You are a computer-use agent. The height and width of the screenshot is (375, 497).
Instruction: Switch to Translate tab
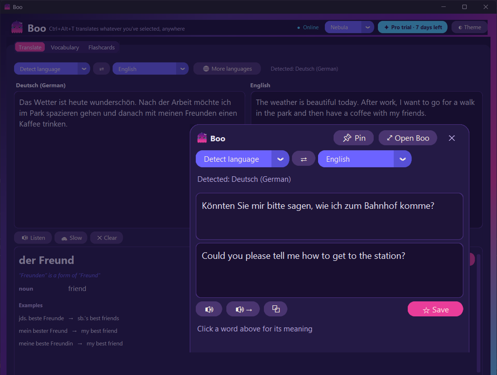point(30,47)
